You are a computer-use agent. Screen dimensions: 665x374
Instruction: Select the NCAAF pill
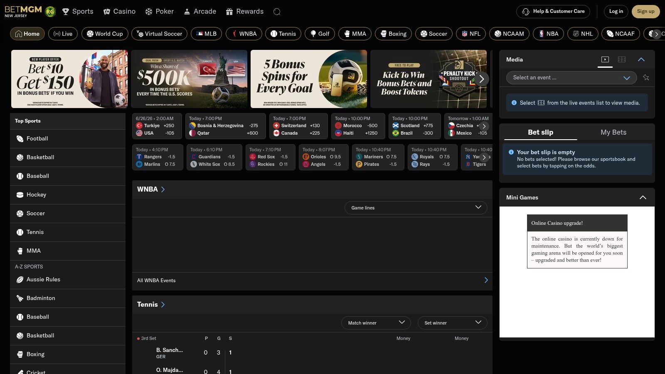(x=621, y=34)
